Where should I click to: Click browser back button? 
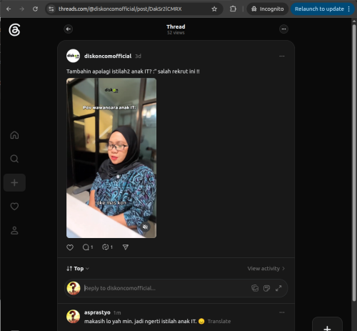9,9
